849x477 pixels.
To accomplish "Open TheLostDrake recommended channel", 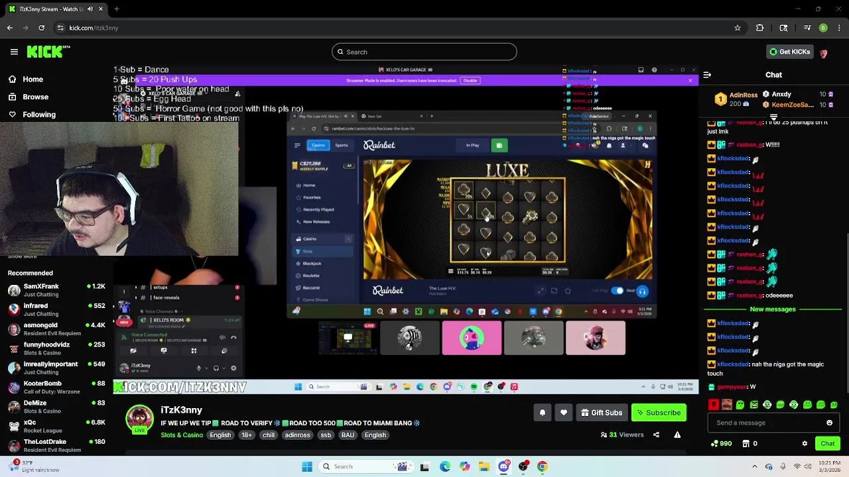I will [56, 445].
